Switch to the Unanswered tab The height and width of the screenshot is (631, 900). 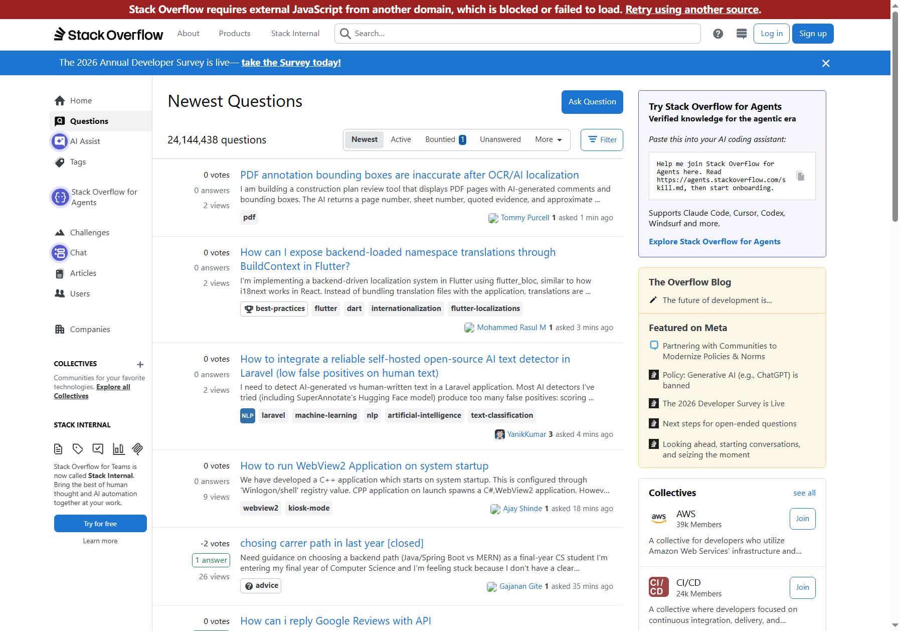pyautogui.click(x=500, y=140)
